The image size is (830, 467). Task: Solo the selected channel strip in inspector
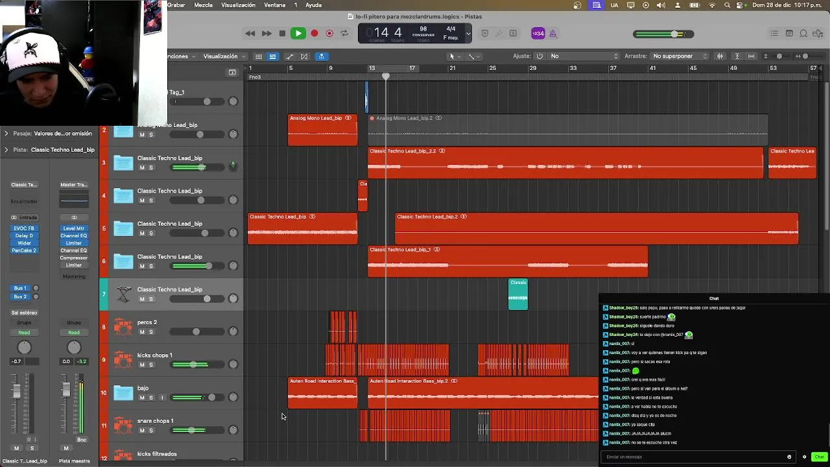point(32,448)
